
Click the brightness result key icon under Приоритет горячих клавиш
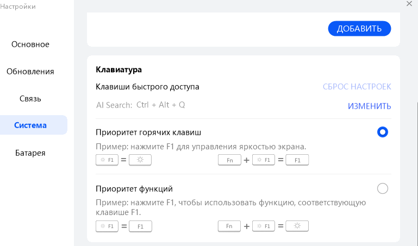(x=140, y=160)
